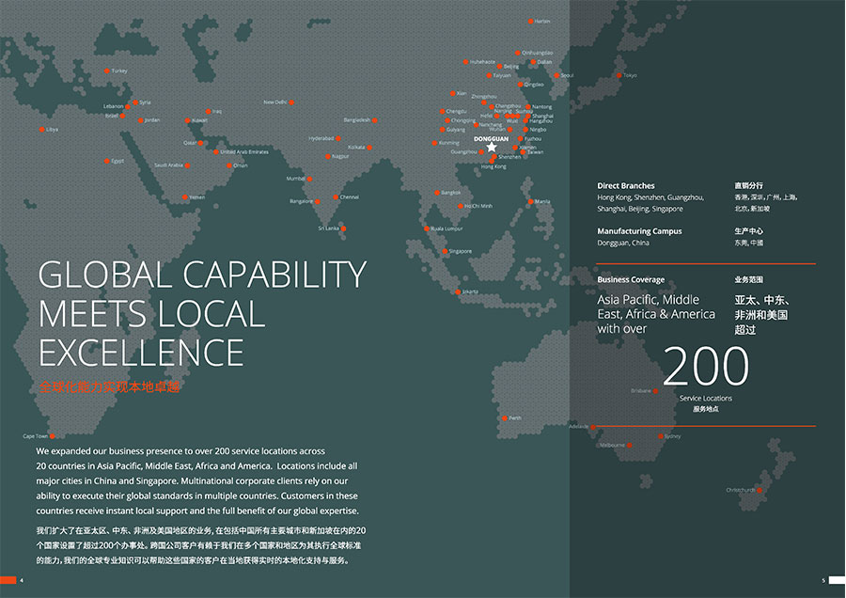The width and height of the screenshot is (846, 598).
Task: Click the Christchurch map marker
Action: point(757,490)
